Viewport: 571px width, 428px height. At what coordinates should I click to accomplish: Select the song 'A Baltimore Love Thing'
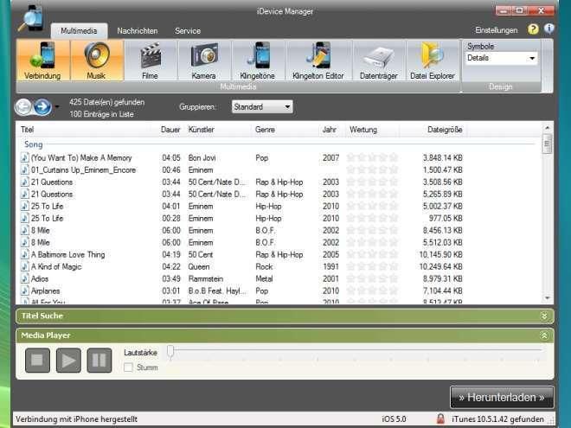(67, 255)
